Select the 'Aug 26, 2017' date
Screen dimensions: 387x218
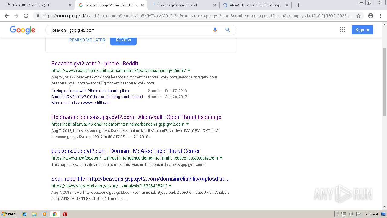[x=176, y=97]
